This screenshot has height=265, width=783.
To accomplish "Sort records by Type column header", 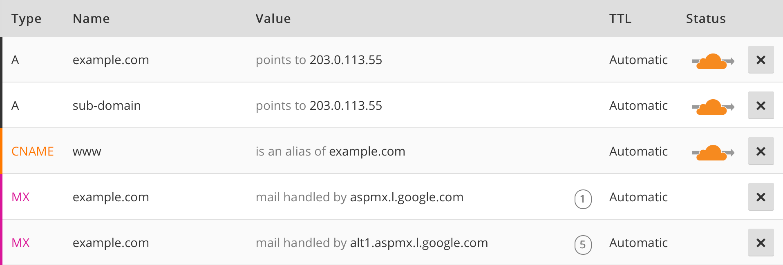I will [26, 19].
